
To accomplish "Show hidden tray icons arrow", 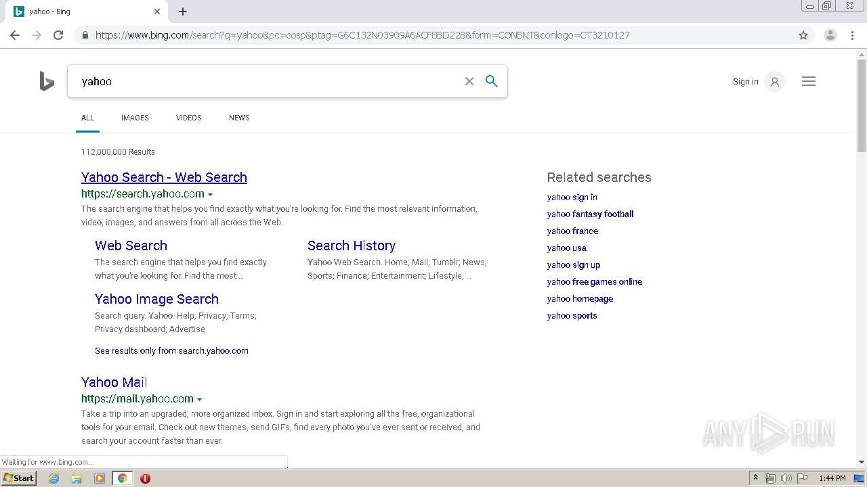I will point(755,478).
